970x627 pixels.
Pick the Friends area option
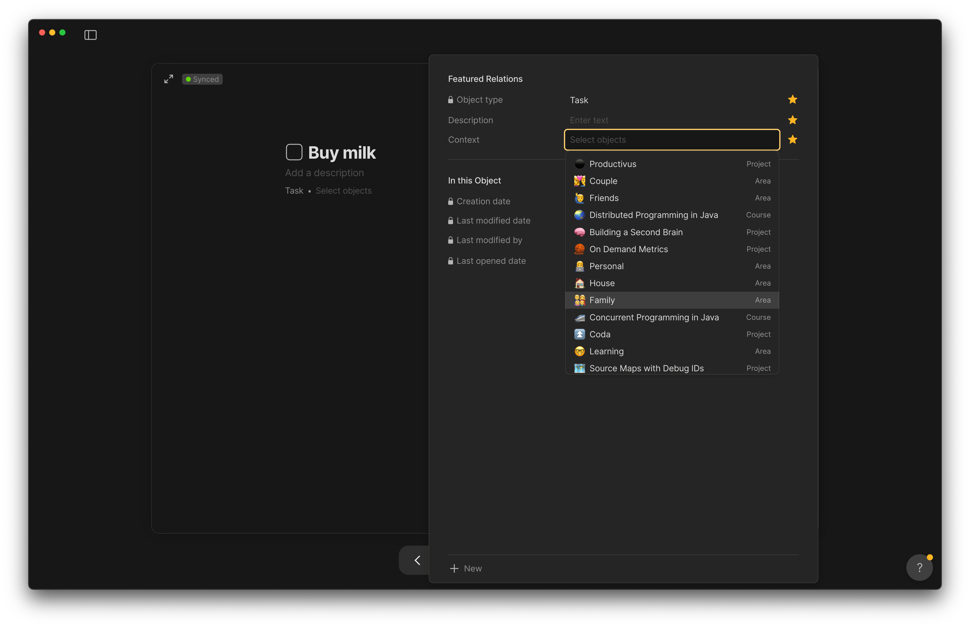(x=672, y=198)
